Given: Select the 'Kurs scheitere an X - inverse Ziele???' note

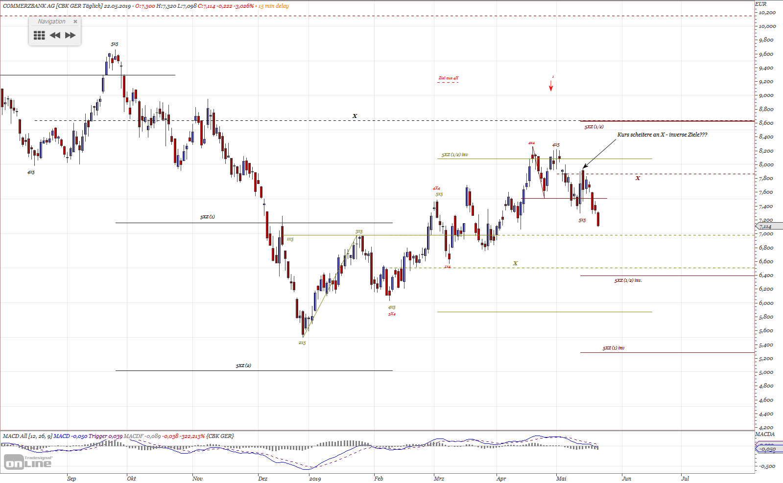Looking at the screenshot, I should point(662,135).
